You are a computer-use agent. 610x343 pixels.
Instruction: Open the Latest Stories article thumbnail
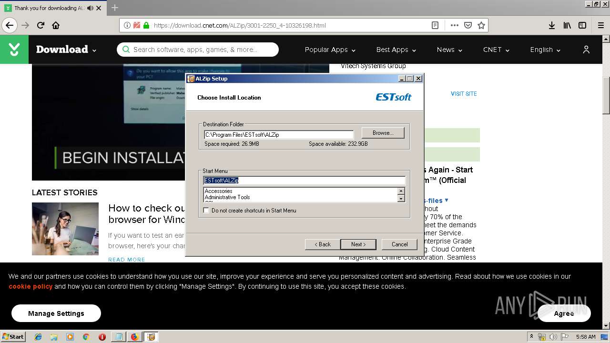pos(65,229)
